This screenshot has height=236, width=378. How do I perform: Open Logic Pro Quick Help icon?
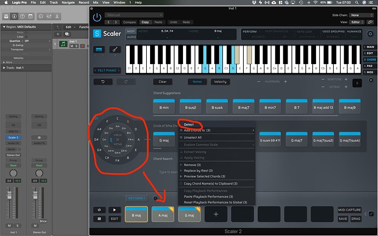pos(22,16)
